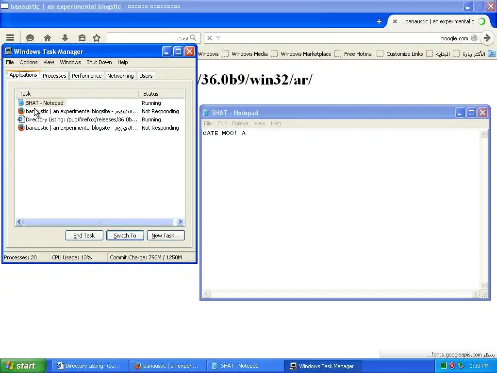
Task: Stop loading with the X in address bar
Action: coord(210,38)
